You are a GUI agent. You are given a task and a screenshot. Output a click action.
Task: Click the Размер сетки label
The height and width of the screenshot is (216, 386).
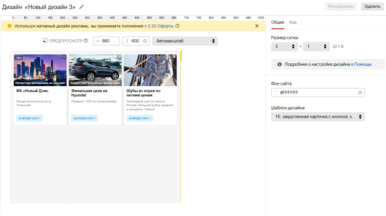285,38
